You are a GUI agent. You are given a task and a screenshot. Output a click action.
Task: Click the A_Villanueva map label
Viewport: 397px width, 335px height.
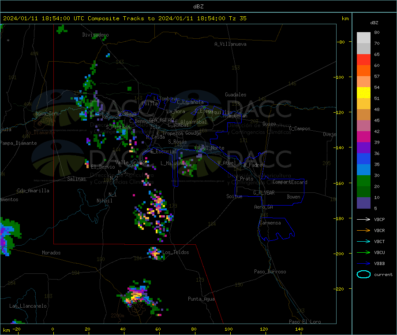click(230, 44)
